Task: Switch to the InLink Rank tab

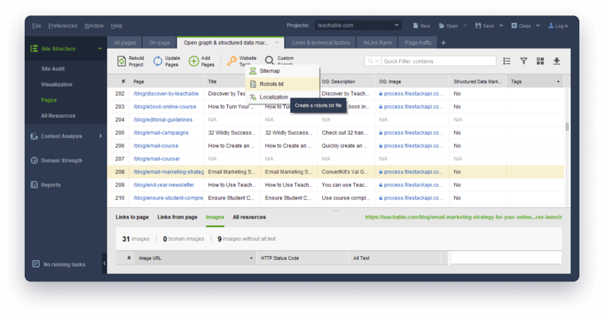Action: [x=377, y=43]
